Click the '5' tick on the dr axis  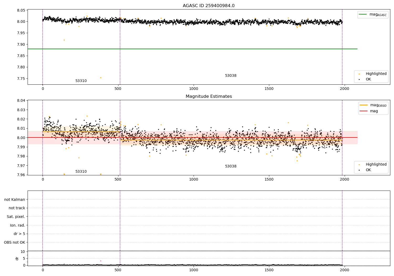(x=24, y=258)
